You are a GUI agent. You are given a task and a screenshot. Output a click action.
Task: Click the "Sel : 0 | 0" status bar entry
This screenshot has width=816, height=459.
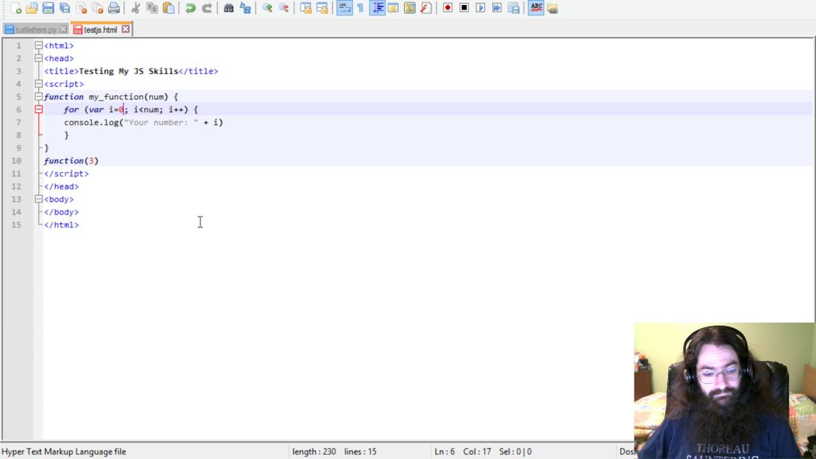click(515, 451)
